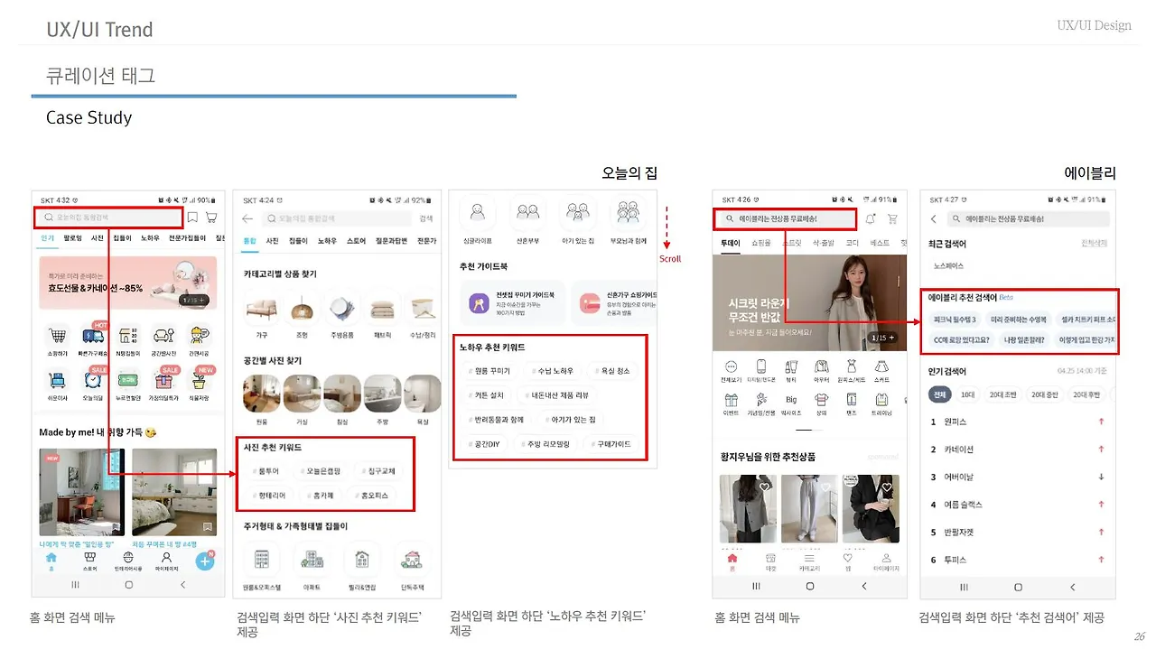The image size is (1156, 649).
Task: Switch to 통합 tab in 오늘의집 search
Action: point(249,241)
